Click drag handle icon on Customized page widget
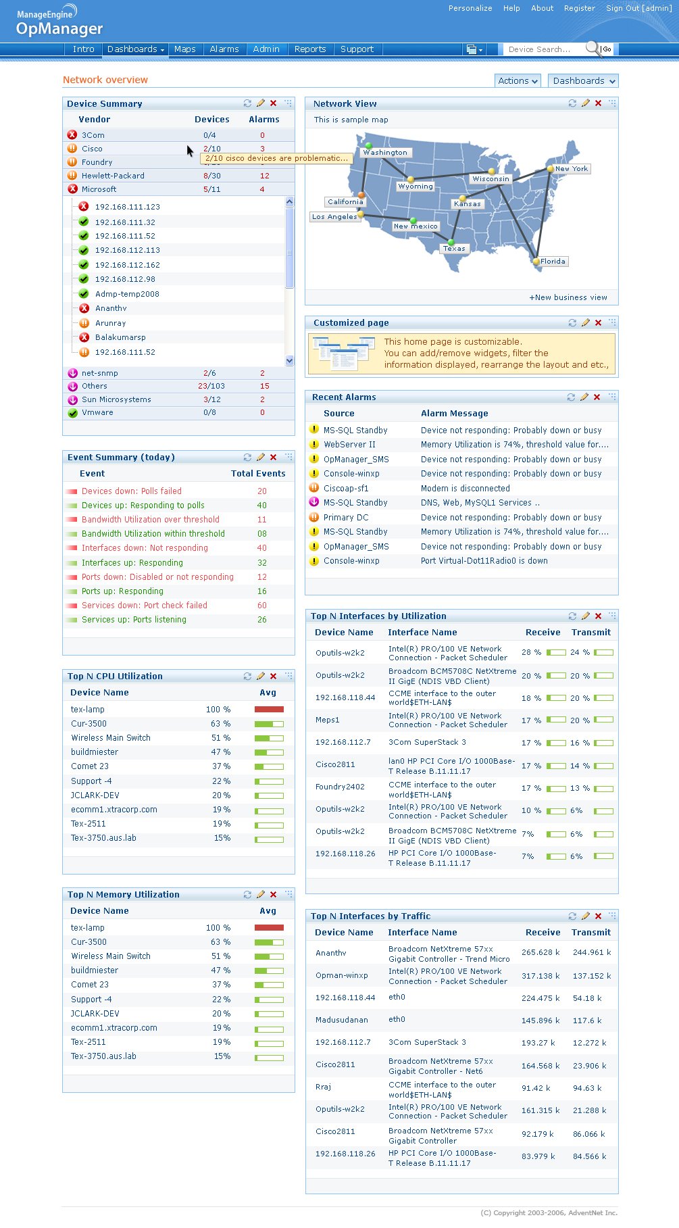The width and height of the screenshot is (679, 1228). coord(612,323)
